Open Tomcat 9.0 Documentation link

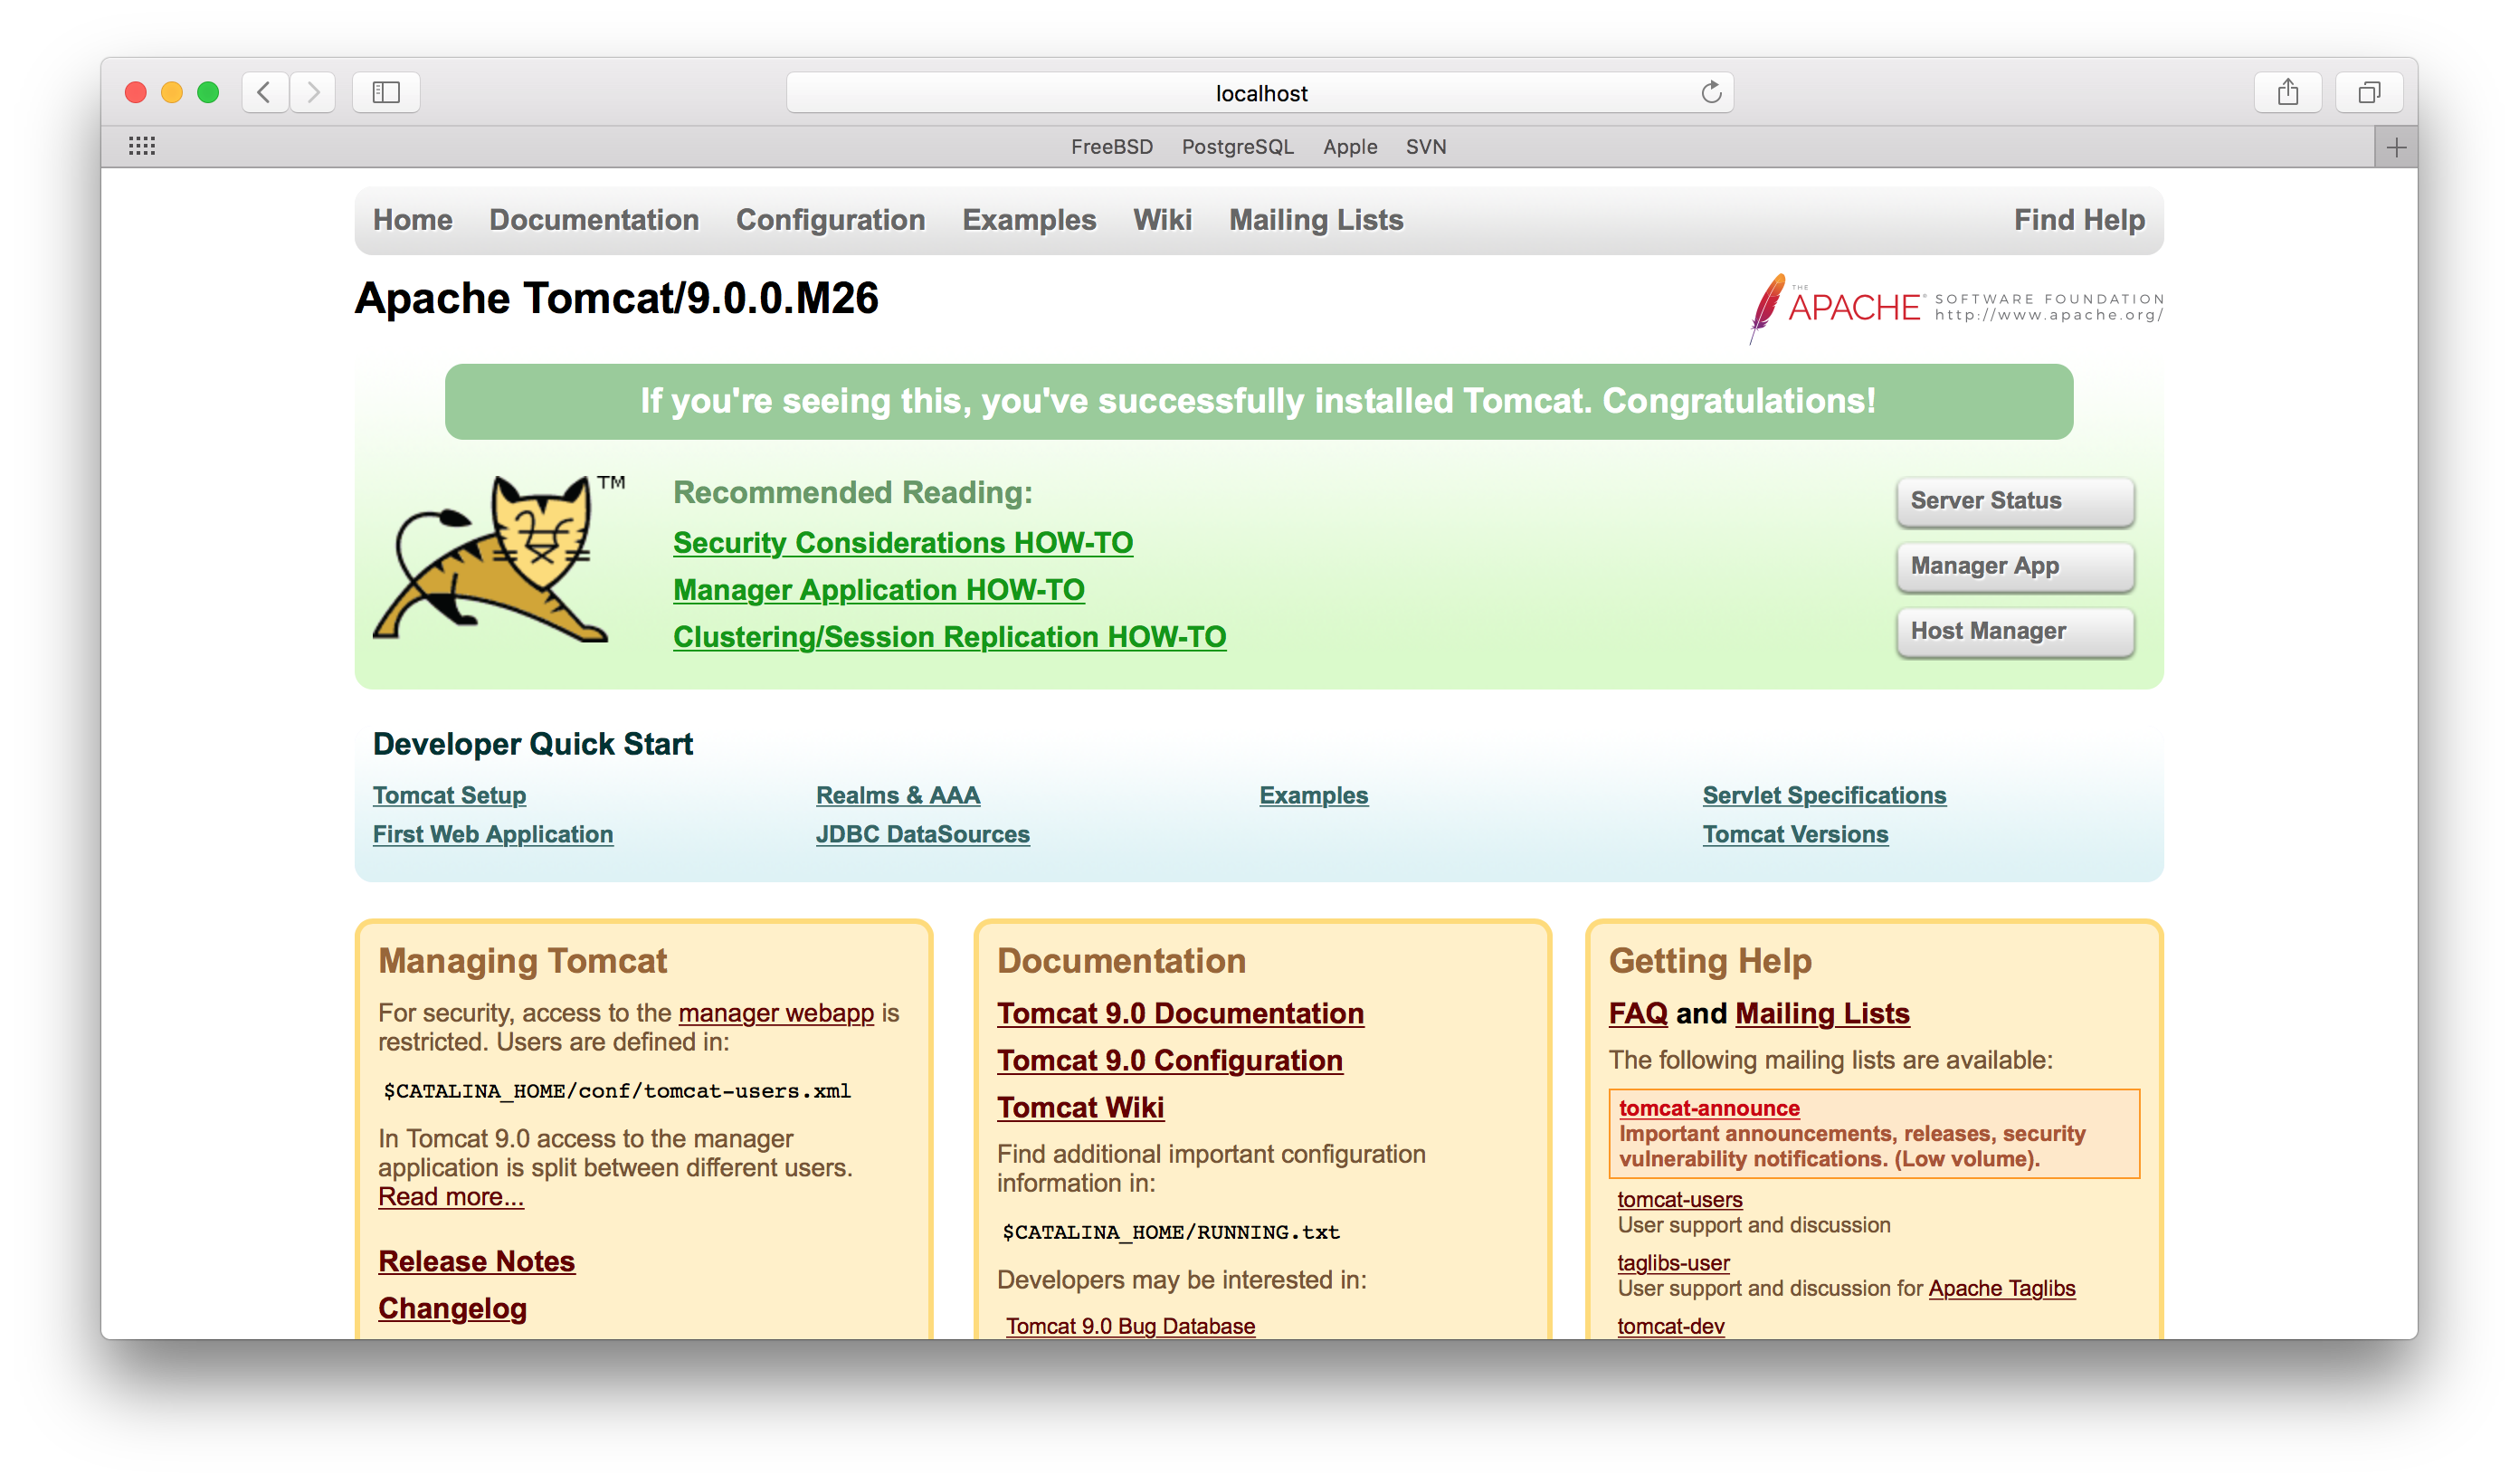tap(1180, 1014)
